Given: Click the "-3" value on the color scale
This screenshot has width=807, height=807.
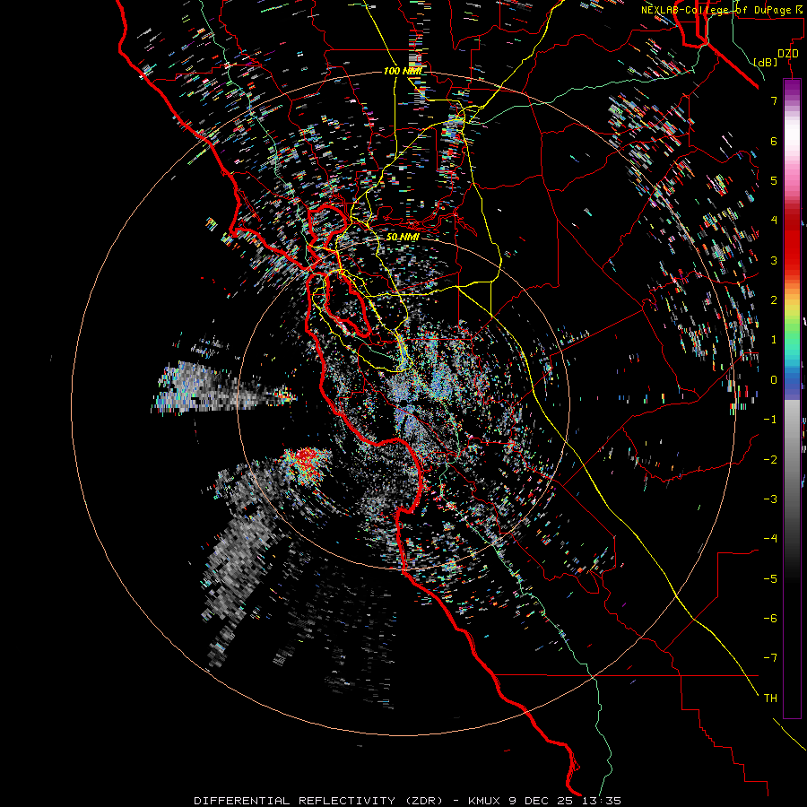Looking at the screenshot, I should click(x=770, y=499).
